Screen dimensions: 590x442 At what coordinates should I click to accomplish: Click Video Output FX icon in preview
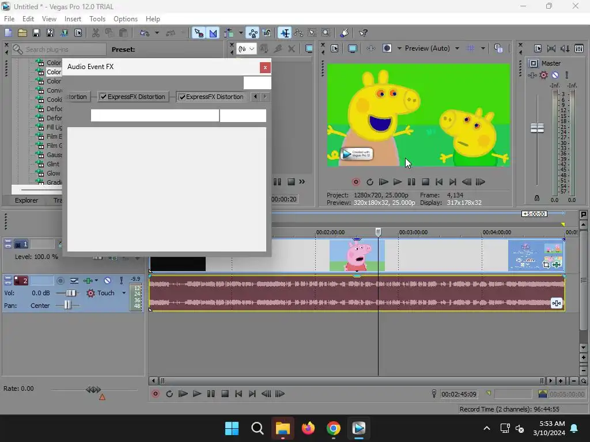[371, 48]
